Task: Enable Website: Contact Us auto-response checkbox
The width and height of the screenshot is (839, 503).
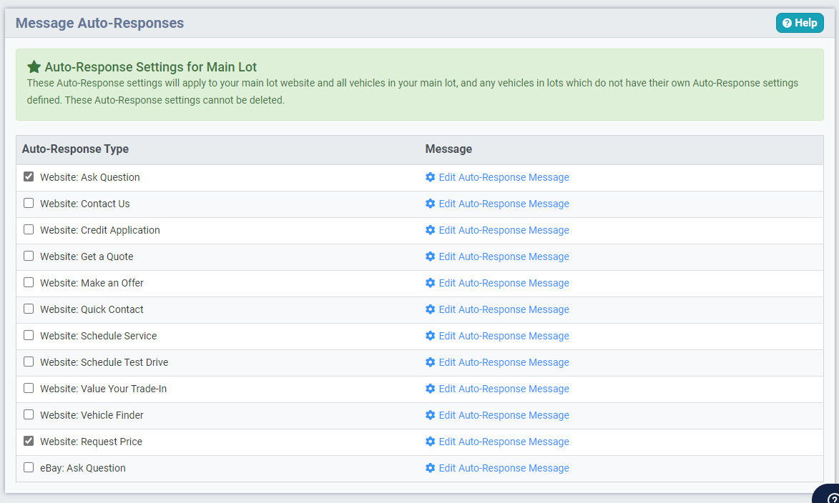Action: 29,203
